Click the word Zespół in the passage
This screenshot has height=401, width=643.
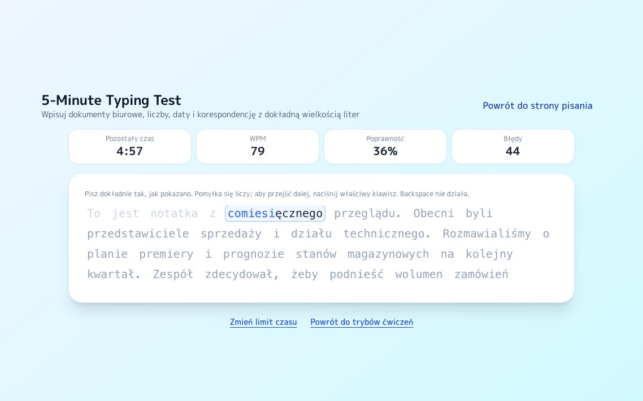[x=173, y=274]
